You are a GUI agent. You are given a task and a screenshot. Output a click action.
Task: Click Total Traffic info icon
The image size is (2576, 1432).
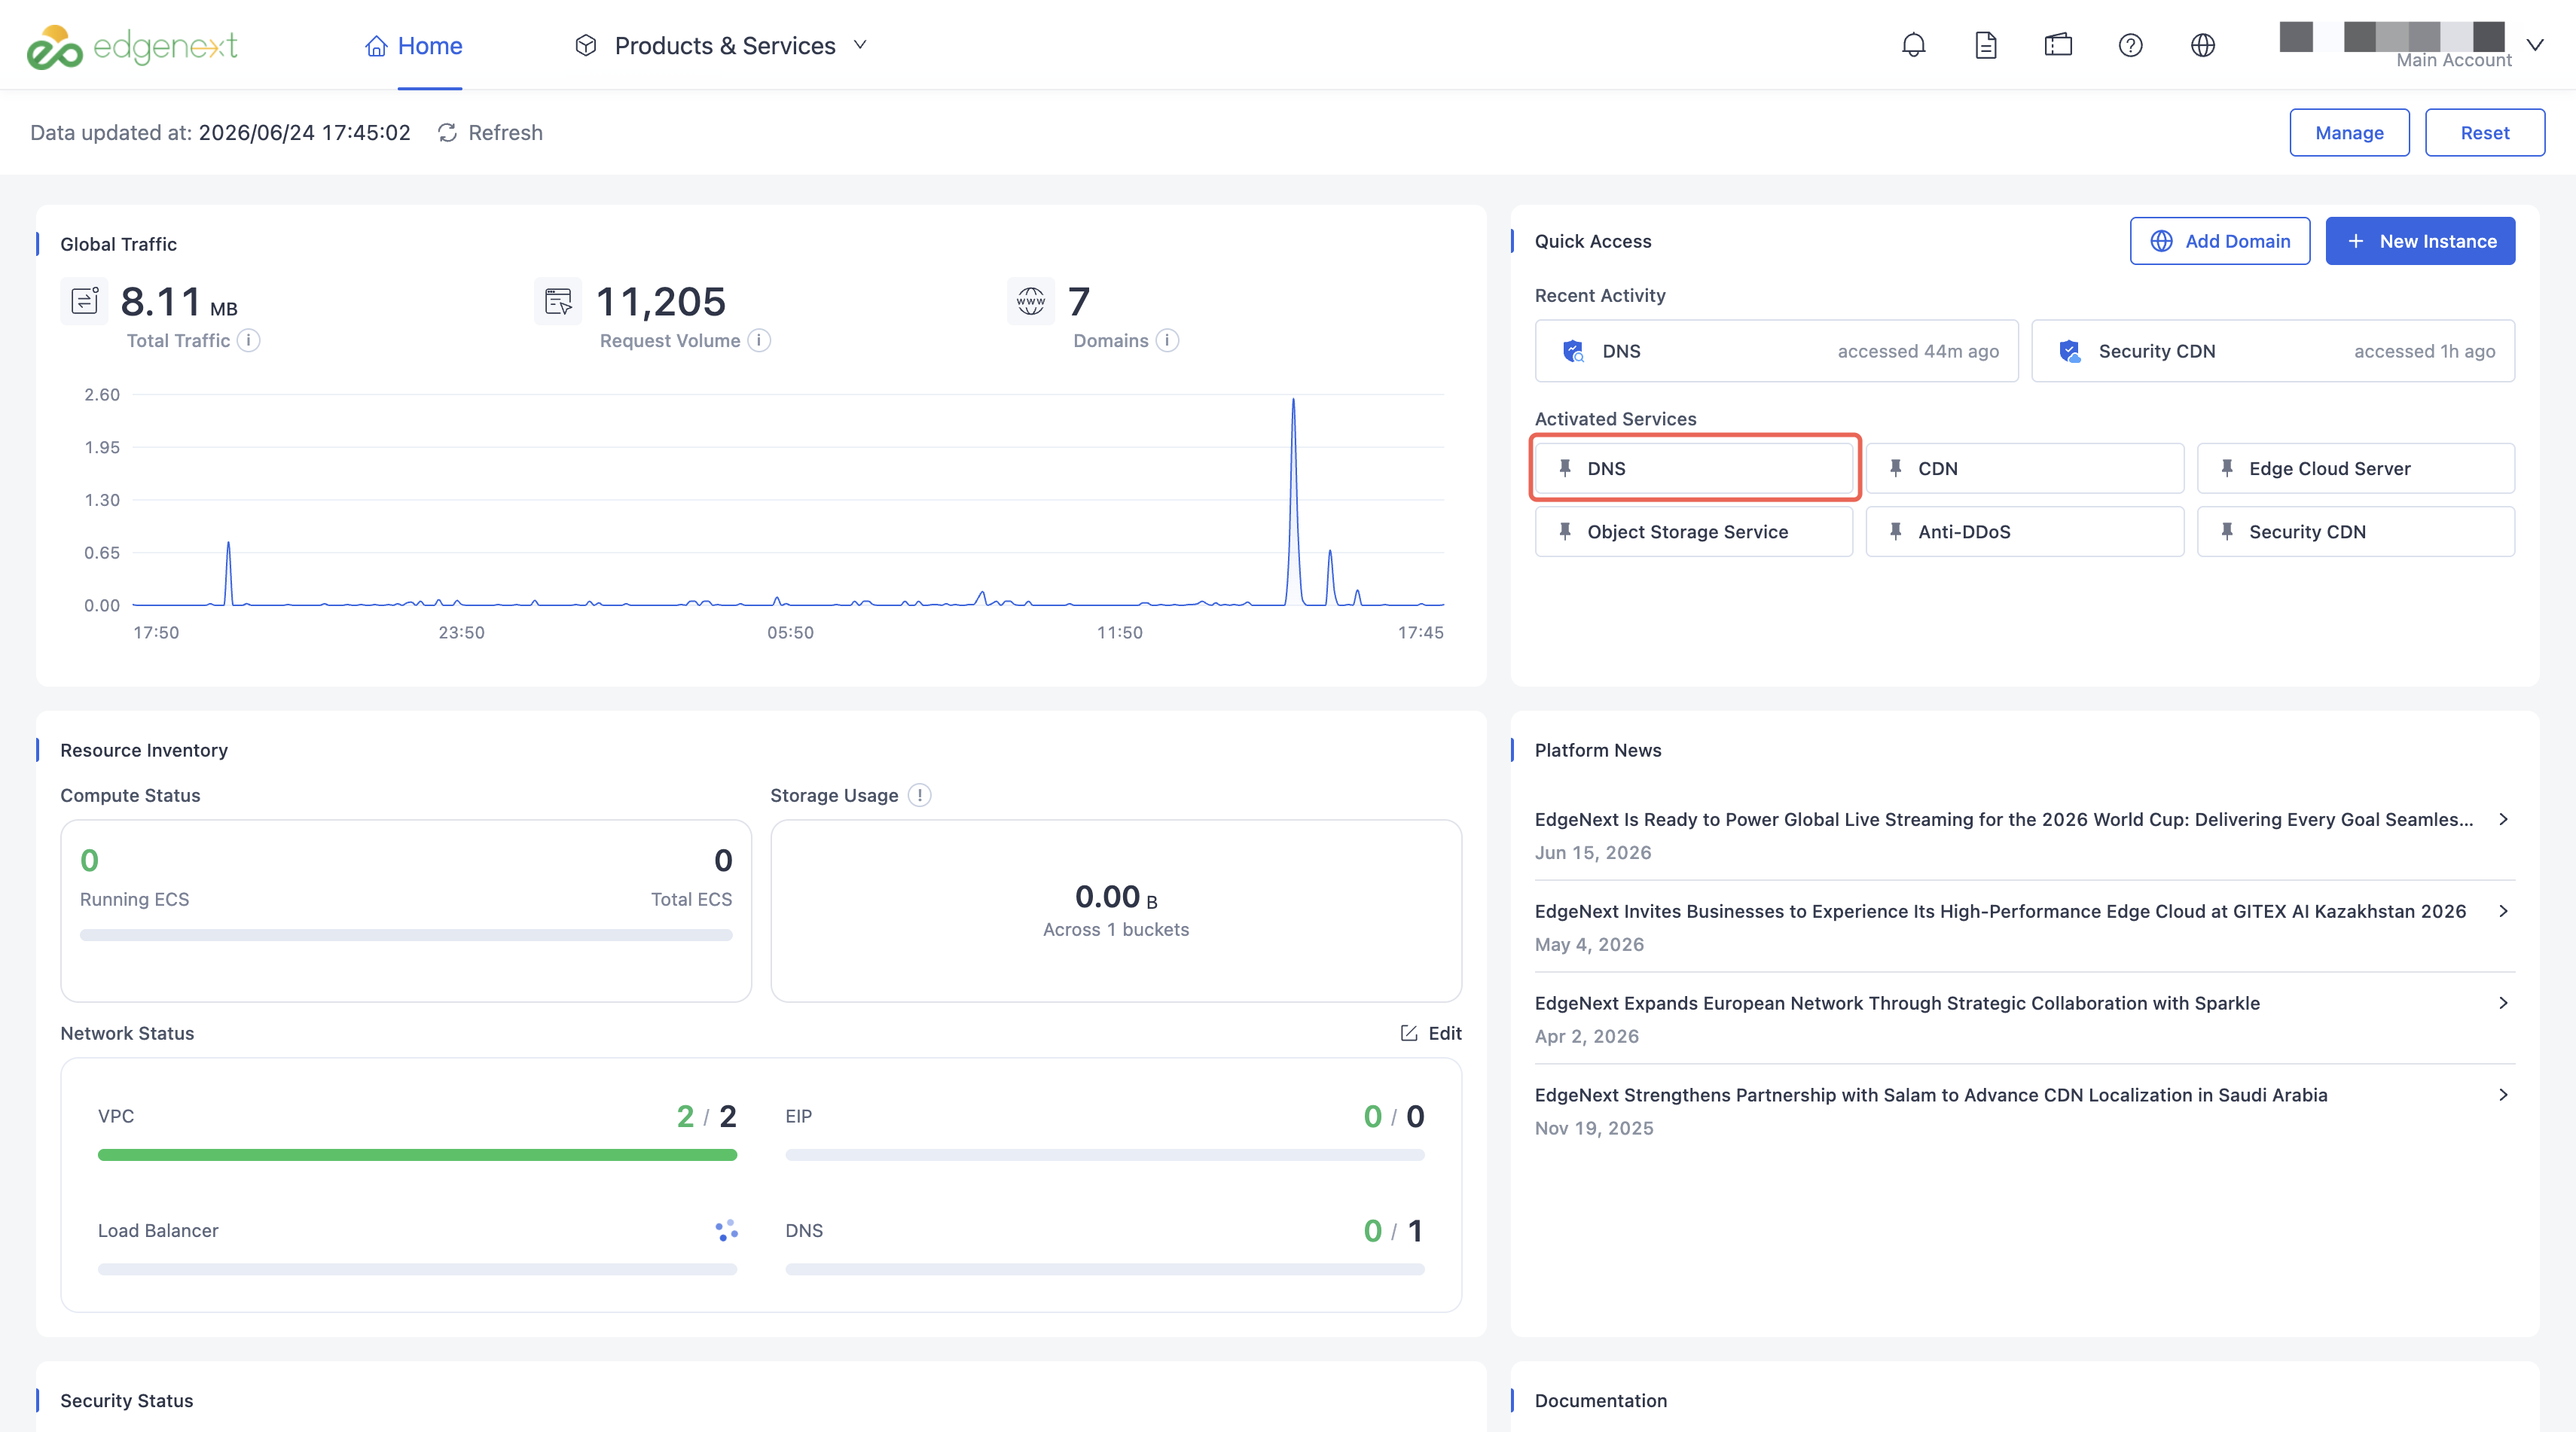pos(249,341)
